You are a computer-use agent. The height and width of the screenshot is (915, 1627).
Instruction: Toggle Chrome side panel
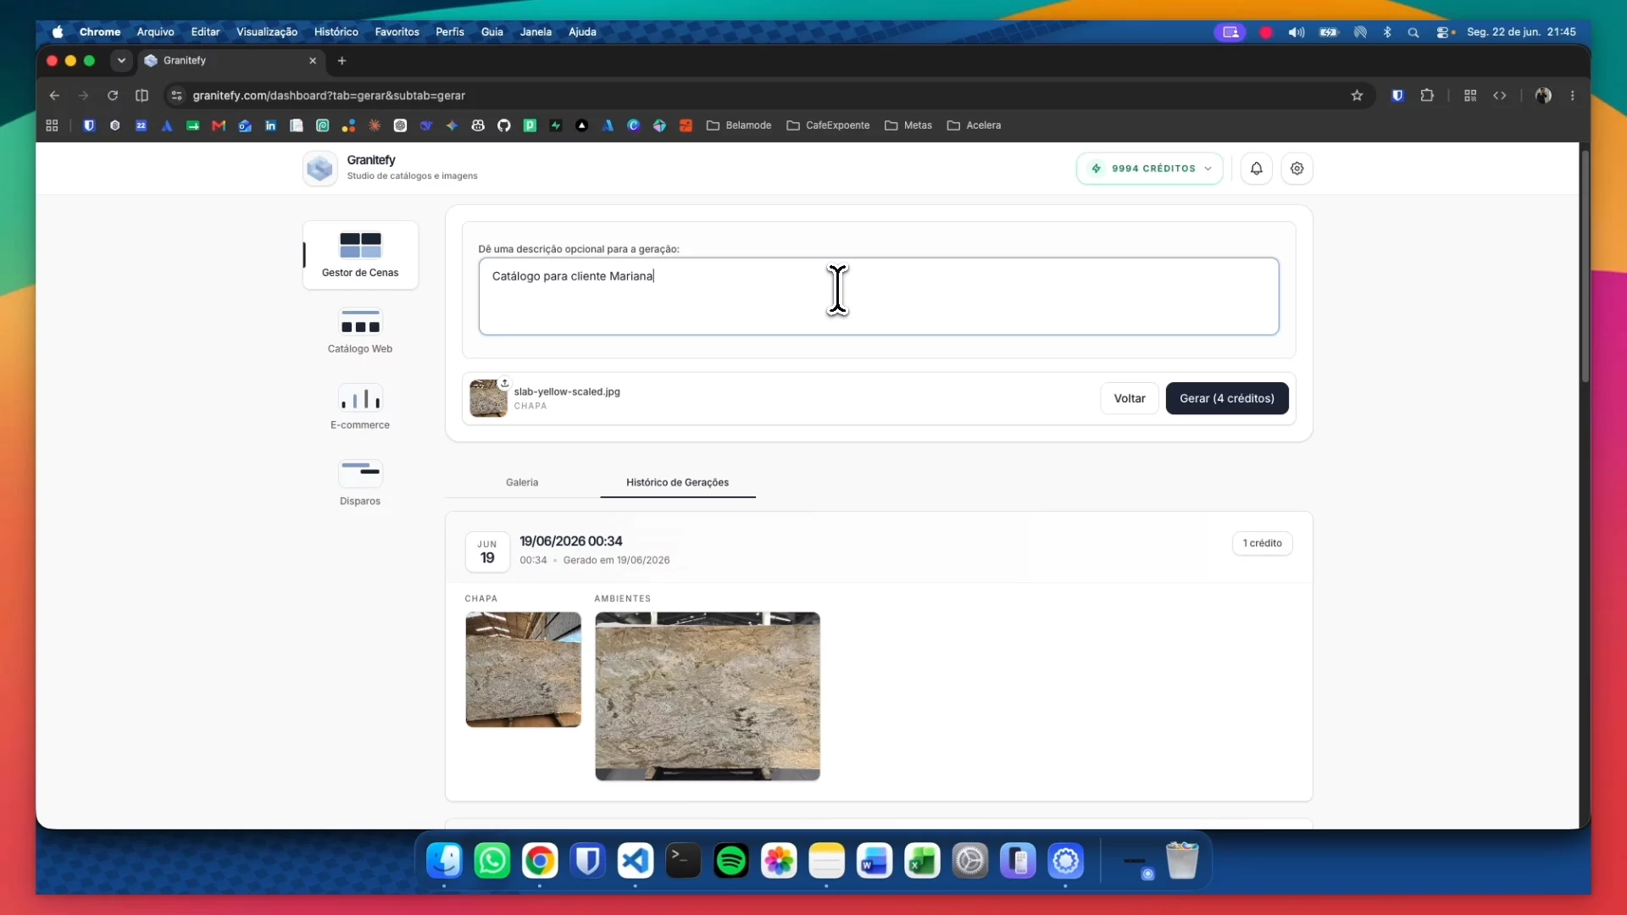point(142,96)
